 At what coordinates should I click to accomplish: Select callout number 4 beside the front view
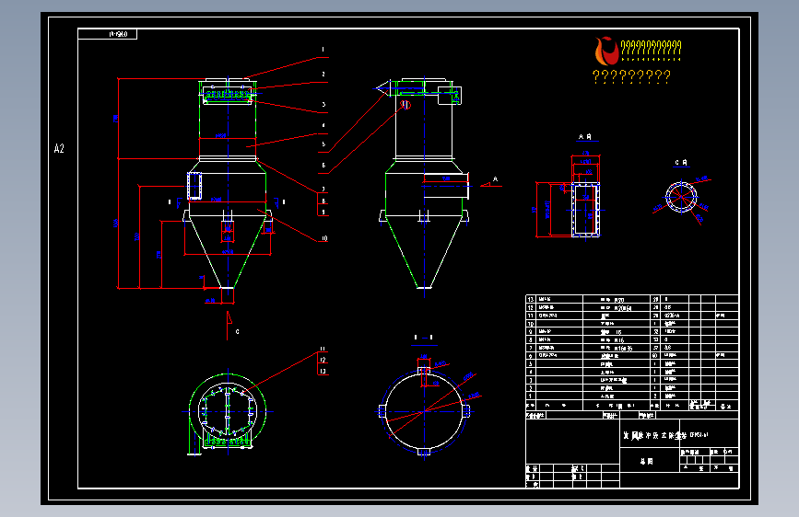tap(323, 126)
